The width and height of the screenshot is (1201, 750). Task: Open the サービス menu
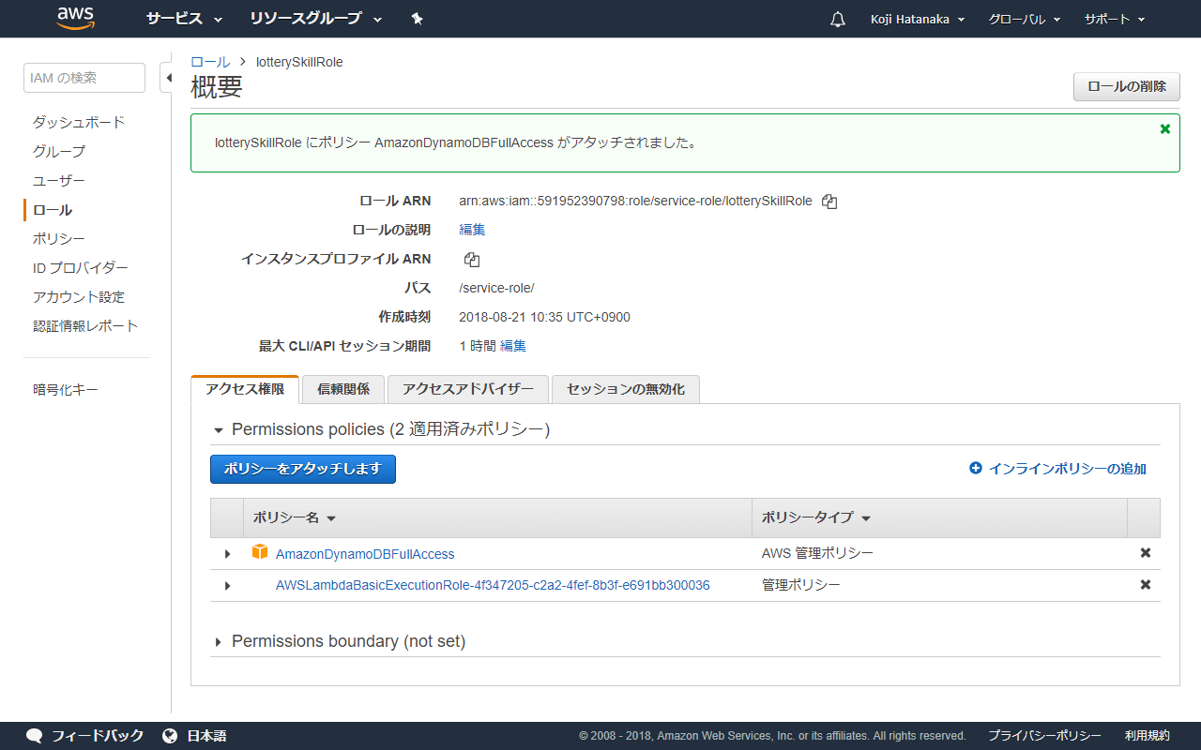[x=184, y=19]
